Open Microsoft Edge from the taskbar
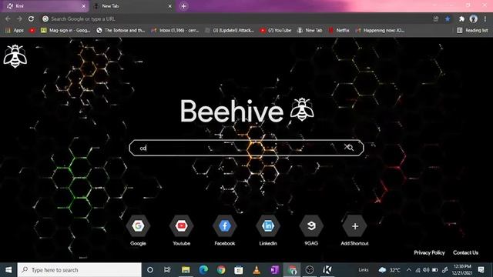Viewport: 493px width, 277px height. pyautogui.click(x=203, y=270)
